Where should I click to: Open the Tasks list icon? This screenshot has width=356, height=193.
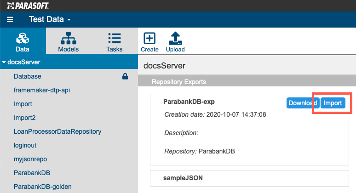point(115,38)
